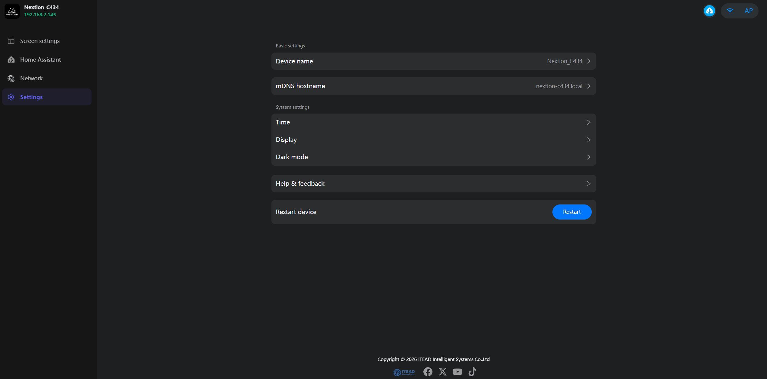Screen dimensions: 767x379
Task: Open the Time settings chevron
Action: pos(589,122)
